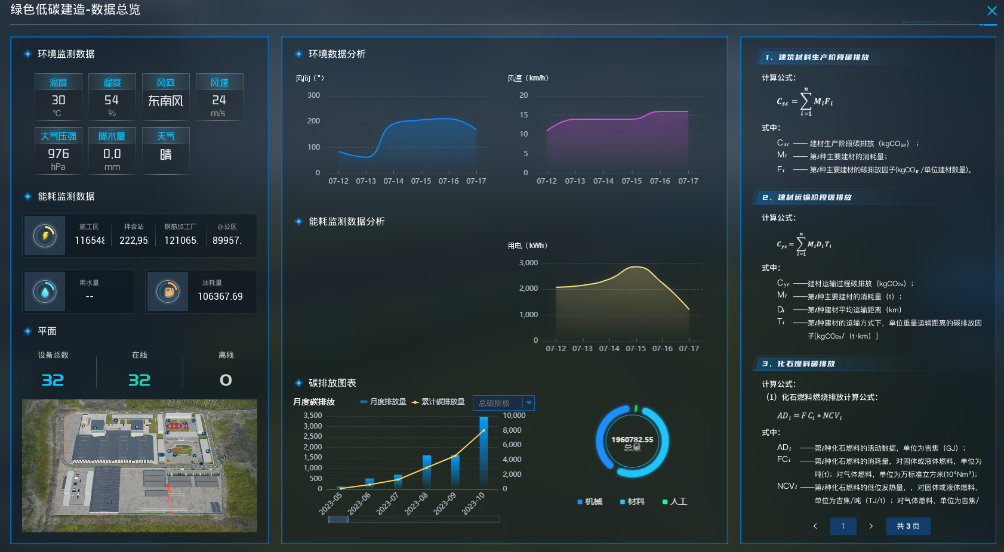Click the fuel pump oil consumption icon
Viewport: 1004px width, 552px height.
(x=168, y=291)
